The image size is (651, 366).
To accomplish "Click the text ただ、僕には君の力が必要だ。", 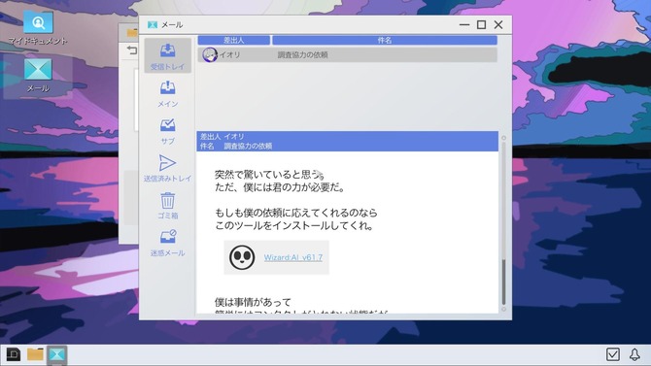I will pos(280,187).
